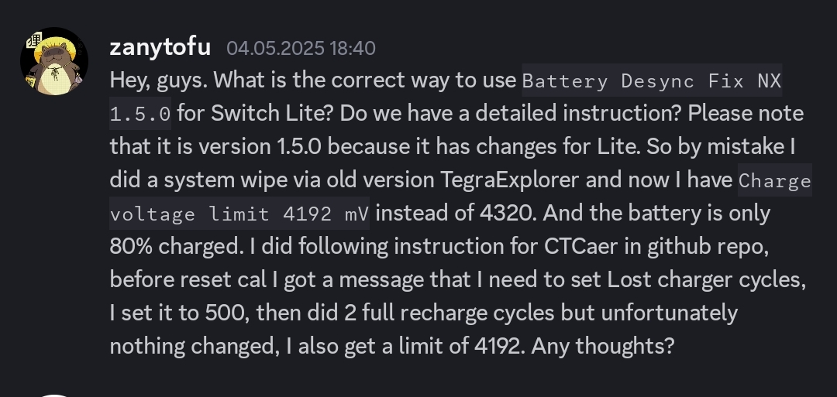The width and height of the screenshot is (837, 397).
Task: Click the zanytofu username
Action: coord(160,48)
